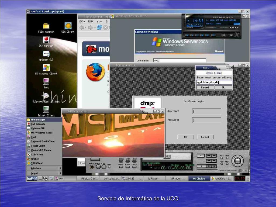Switch to xwChoice in the taskbar
The image size is (276, 207).
click(x=199, y=178)
